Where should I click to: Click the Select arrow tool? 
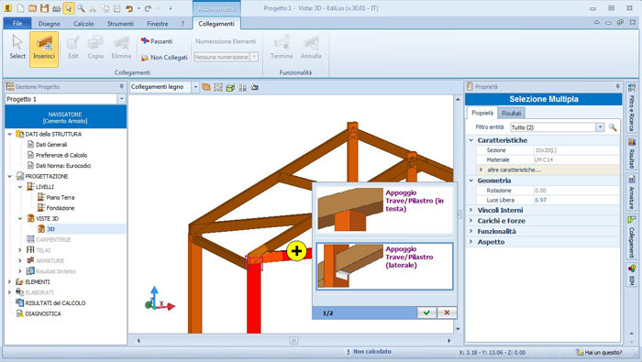[x=17, y=49]
